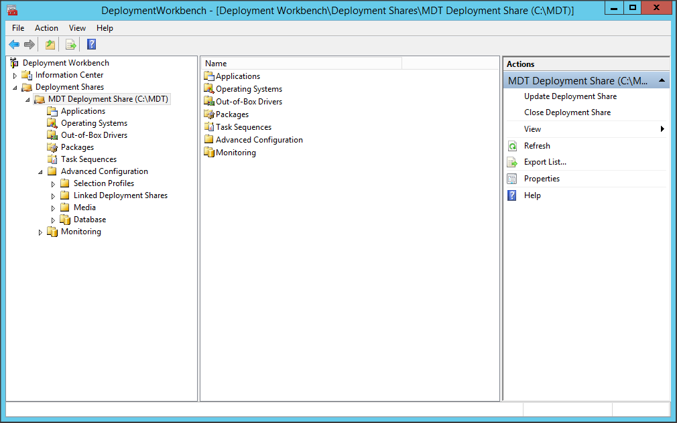
Task: Click the Up One Level toolbar icon
Action: (50, 45)
